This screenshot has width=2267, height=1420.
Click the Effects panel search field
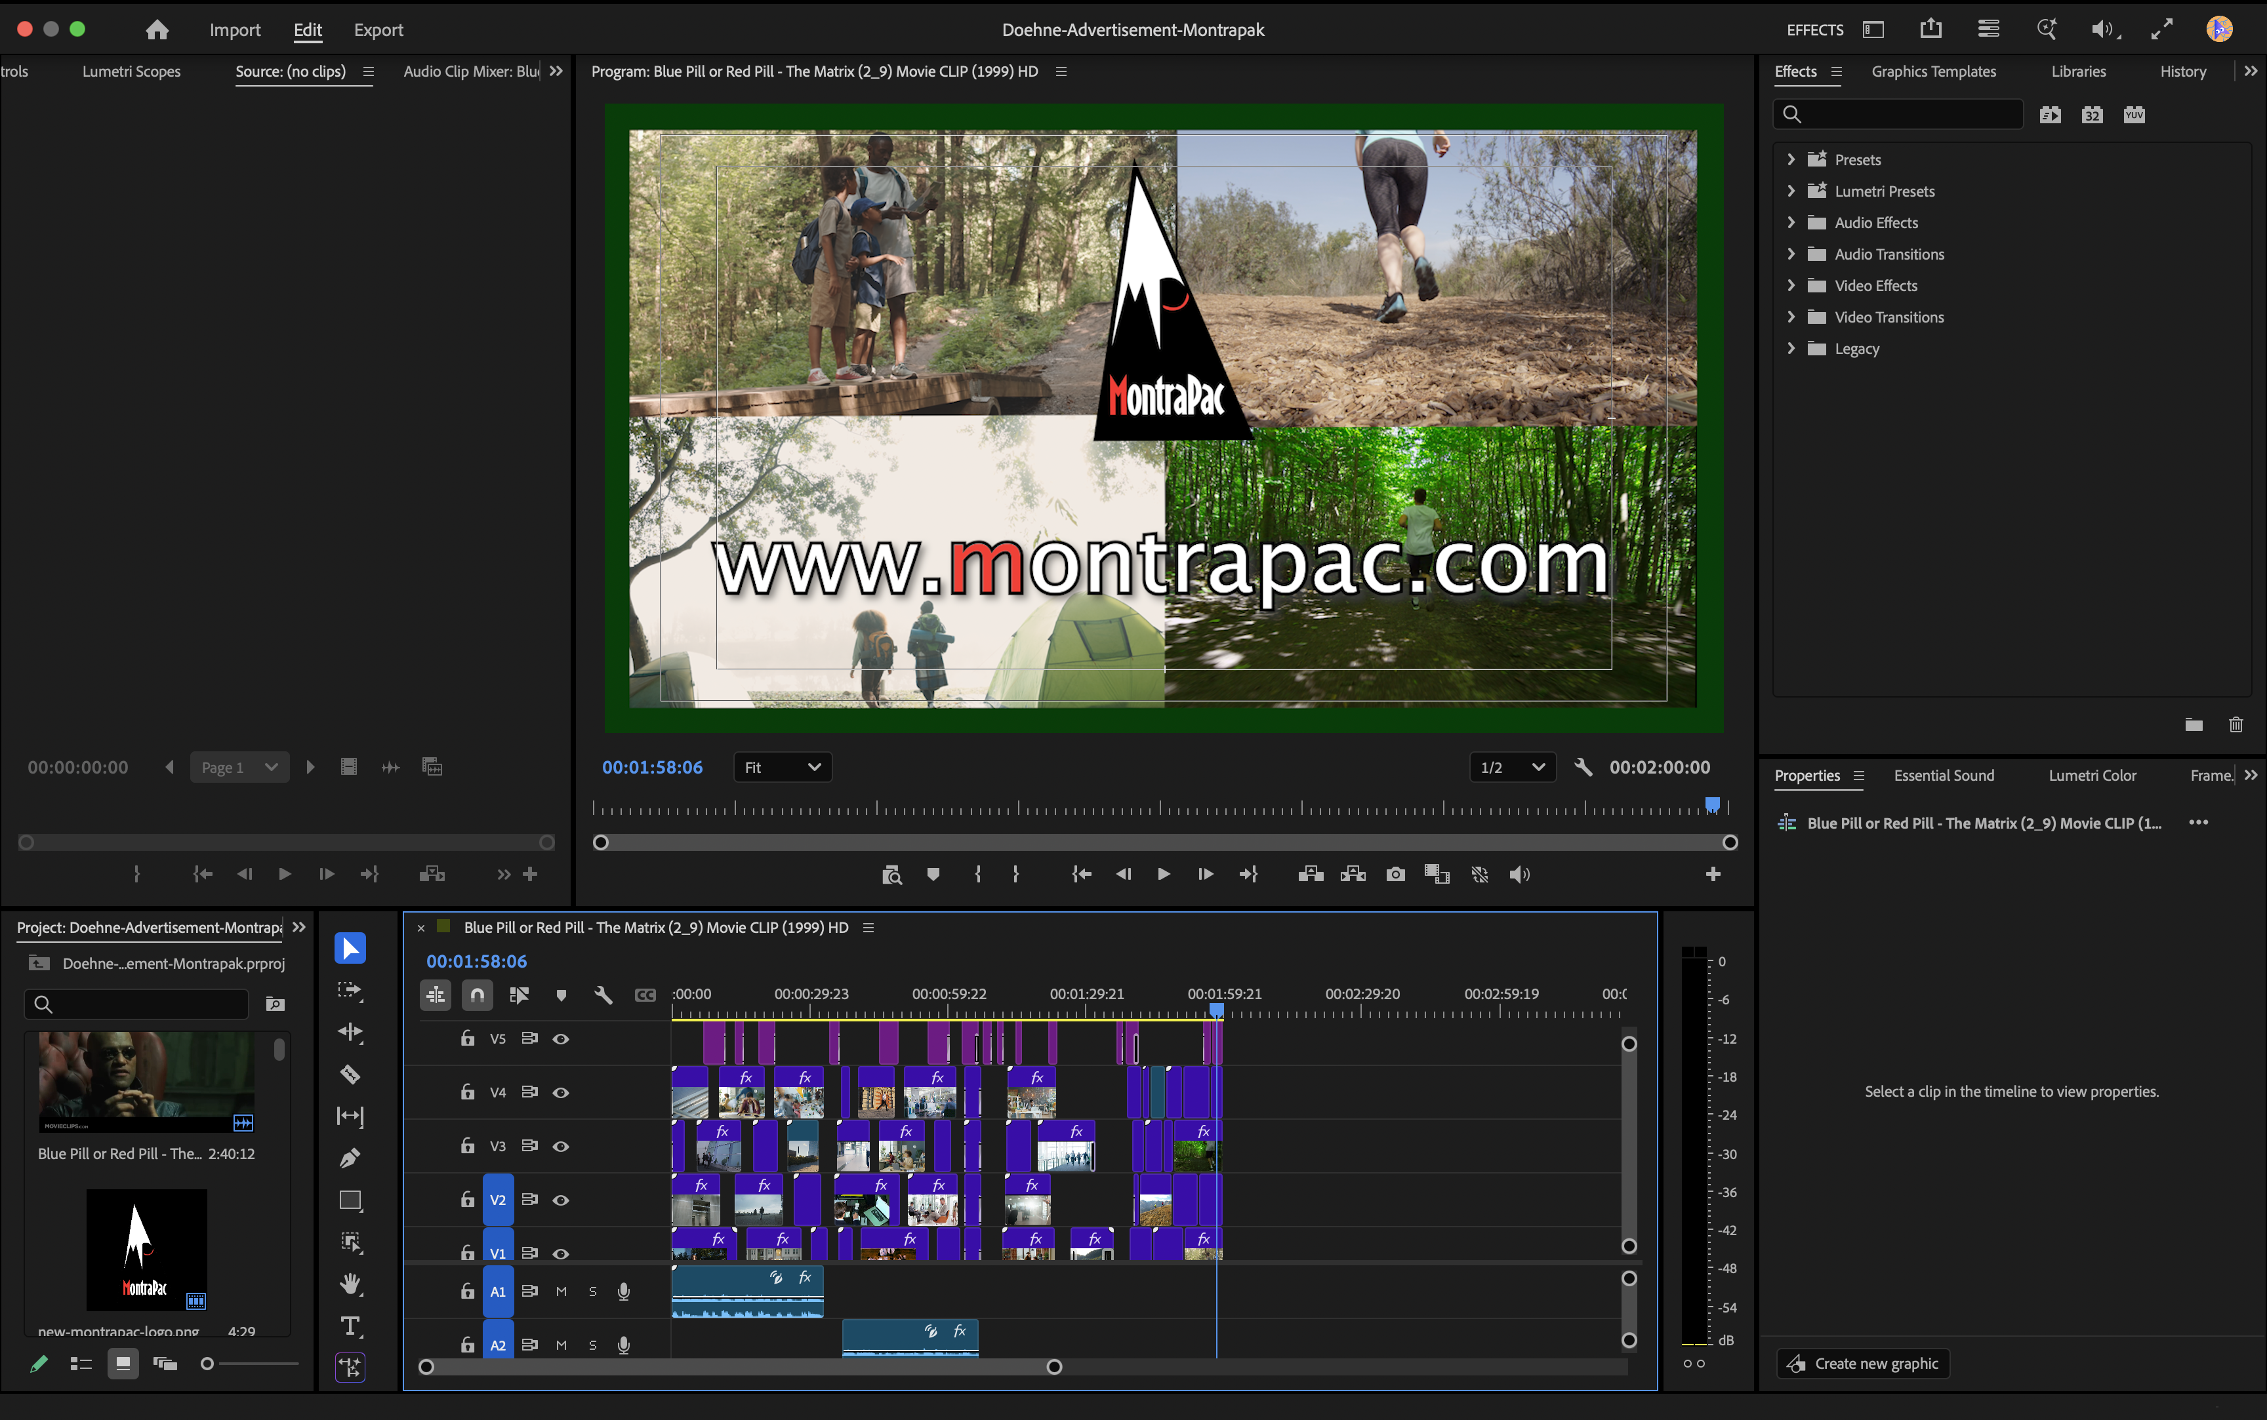point(1899,115)
